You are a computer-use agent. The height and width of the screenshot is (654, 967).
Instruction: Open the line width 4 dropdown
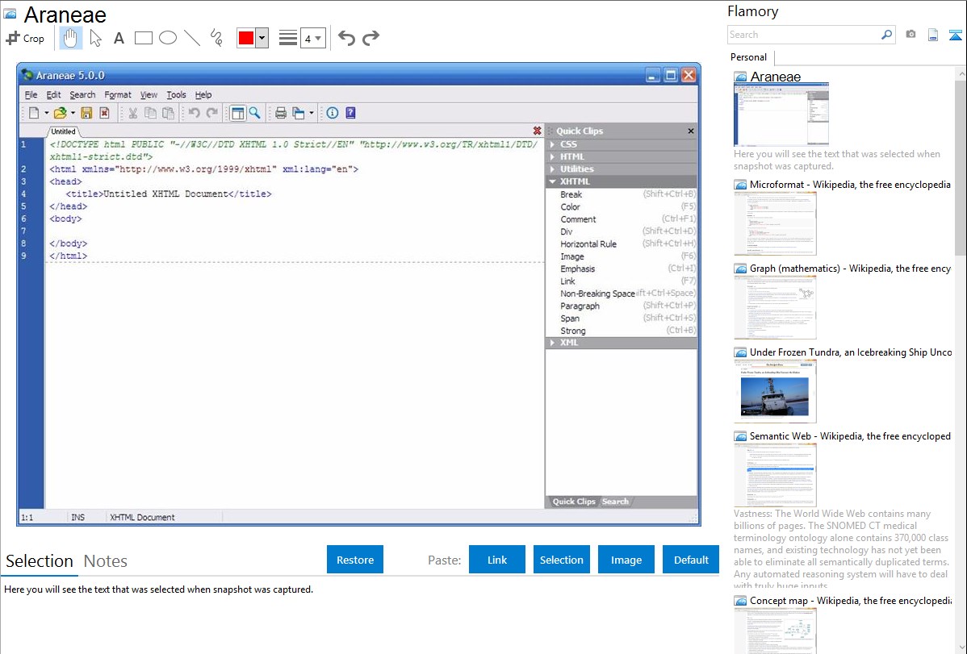click(x=312, y=39)
